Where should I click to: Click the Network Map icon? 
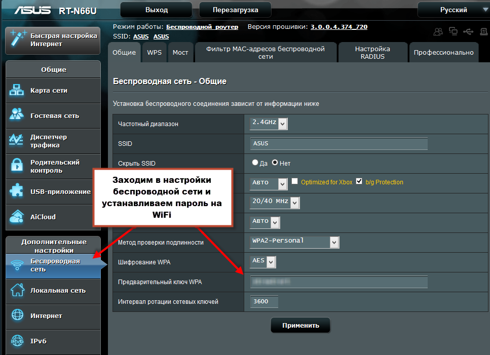click(17, 90)
